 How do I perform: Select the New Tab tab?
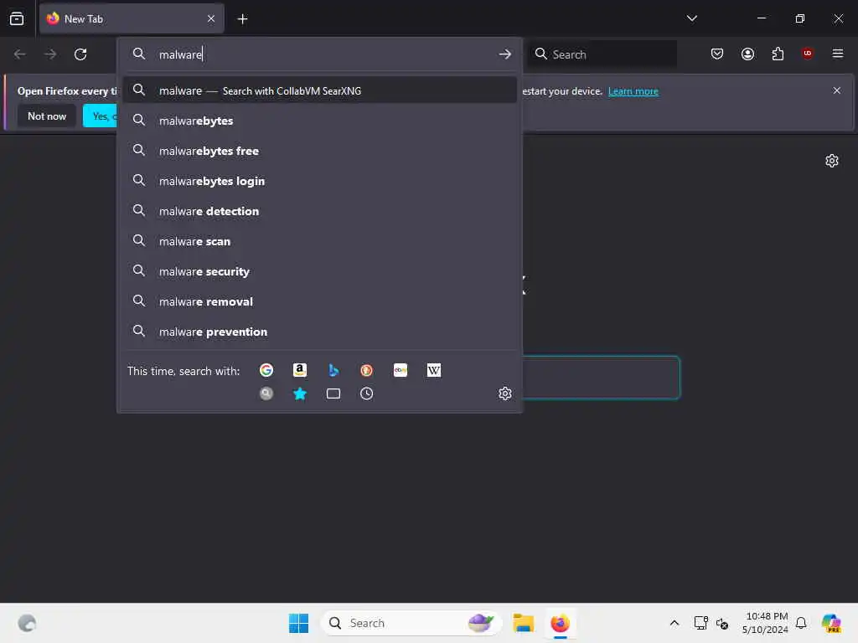132,18
